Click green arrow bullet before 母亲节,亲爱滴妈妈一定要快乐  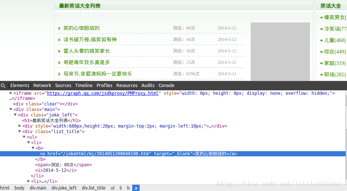point(59,74)
